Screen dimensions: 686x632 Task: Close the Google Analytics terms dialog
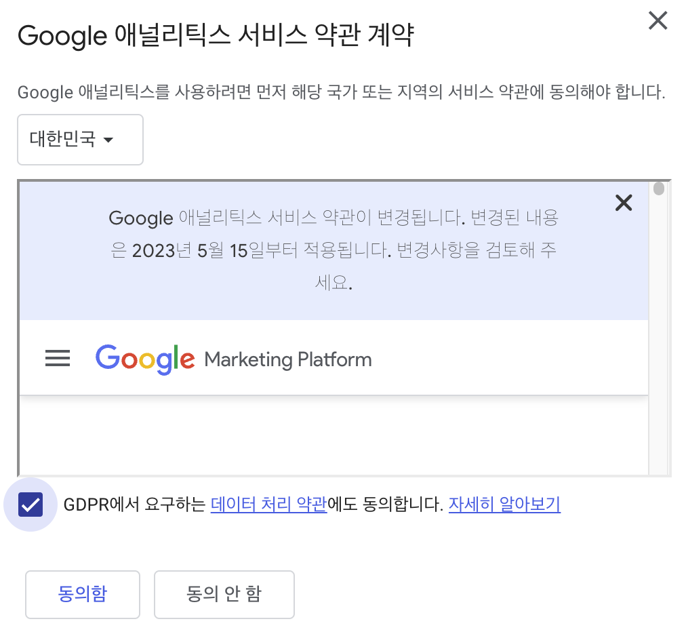click(x=658, y=20)
